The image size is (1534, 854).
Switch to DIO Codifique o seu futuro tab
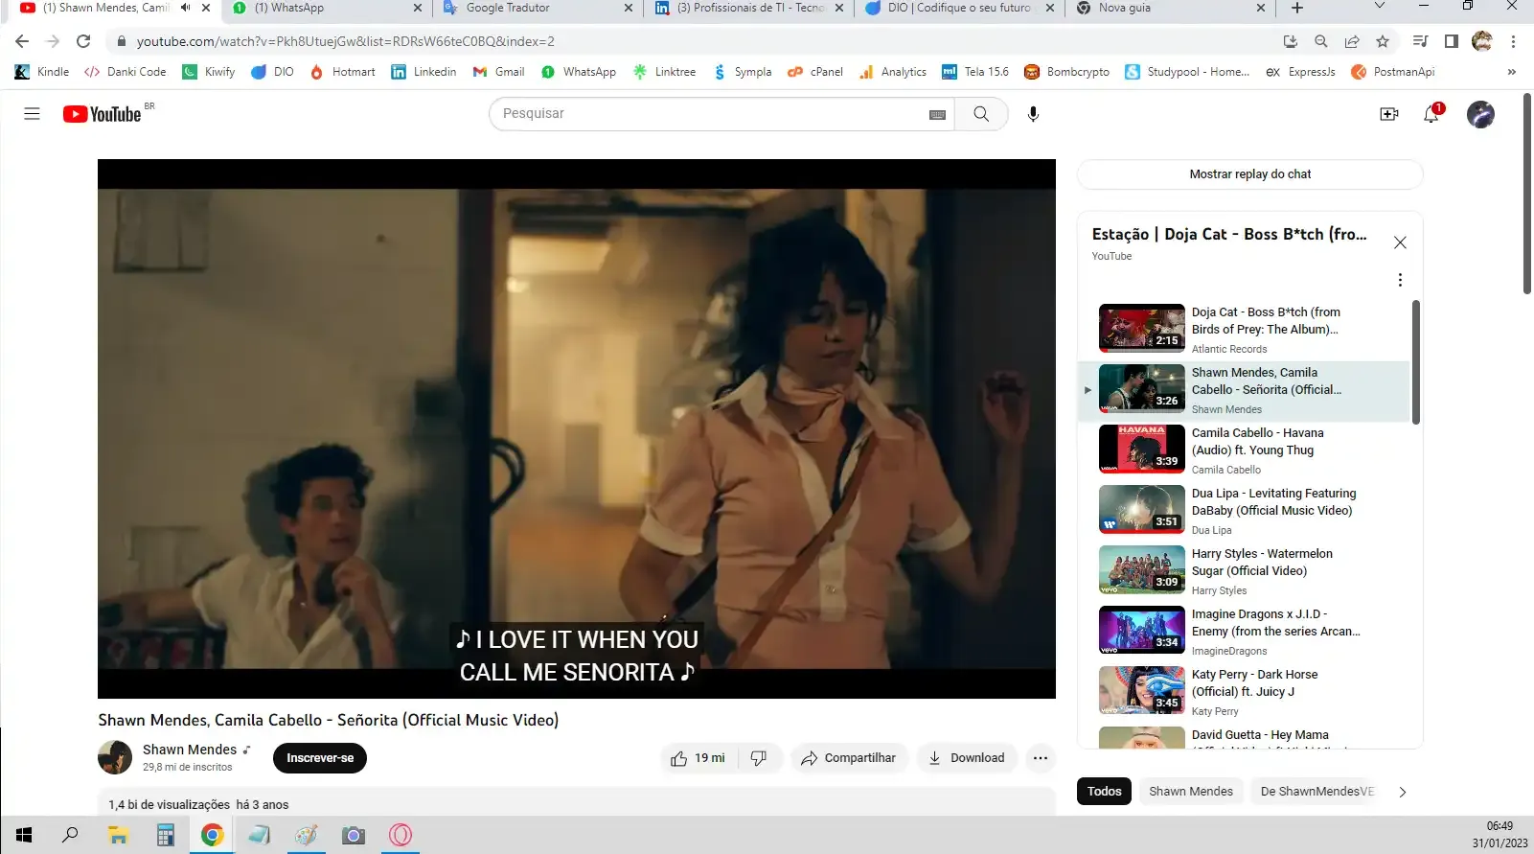pos(960,8)
